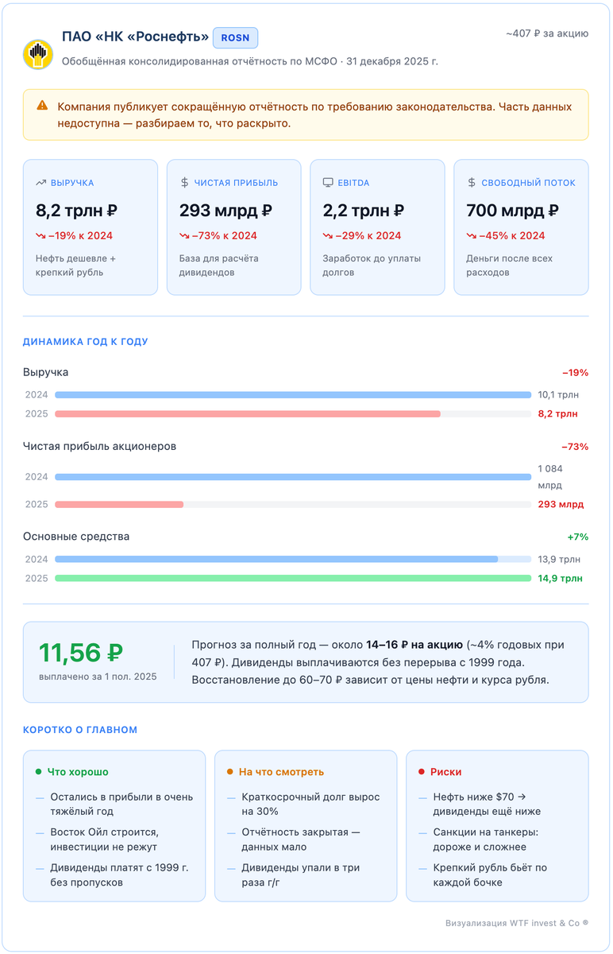Click Нефть ниже $70 risk bullet
This screenshot has height=954, width=613.
pyautogui.click(x=487, y=805)
